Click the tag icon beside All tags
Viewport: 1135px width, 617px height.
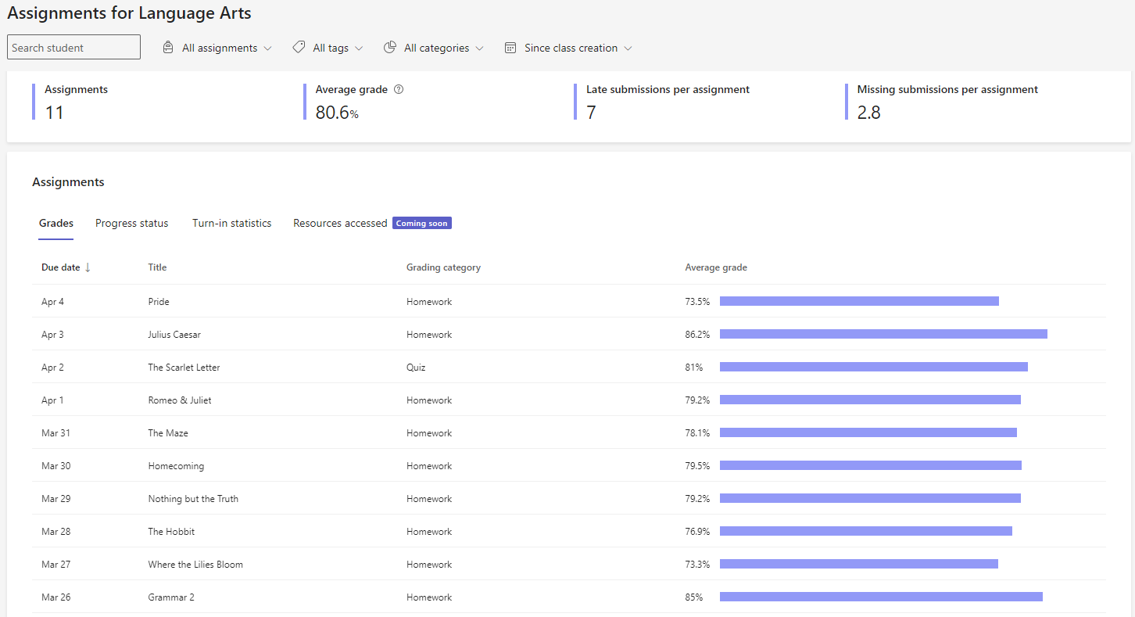299,48
